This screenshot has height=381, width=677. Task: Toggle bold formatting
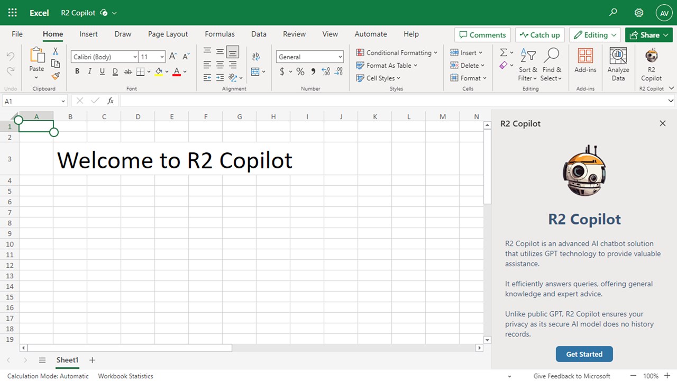pos(77,71)
